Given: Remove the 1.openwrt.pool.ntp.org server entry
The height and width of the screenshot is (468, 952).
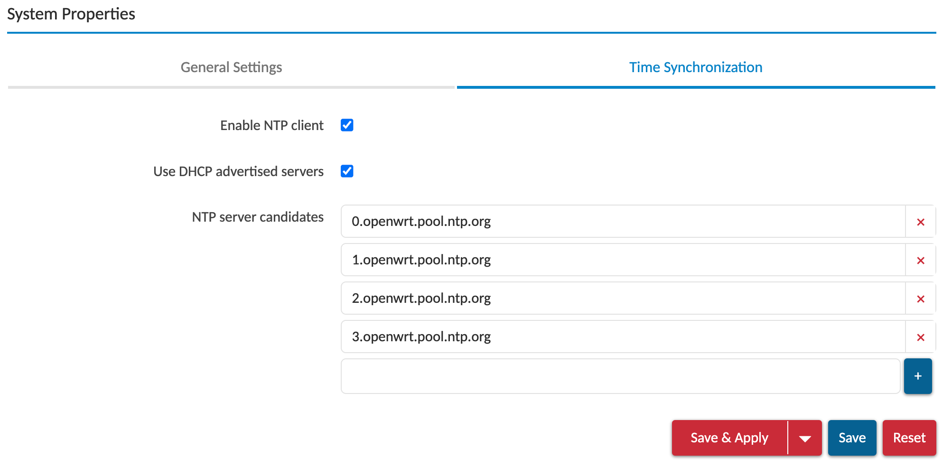Looking at the screenshot, I should pyautogui.click(x=920, y=260).
